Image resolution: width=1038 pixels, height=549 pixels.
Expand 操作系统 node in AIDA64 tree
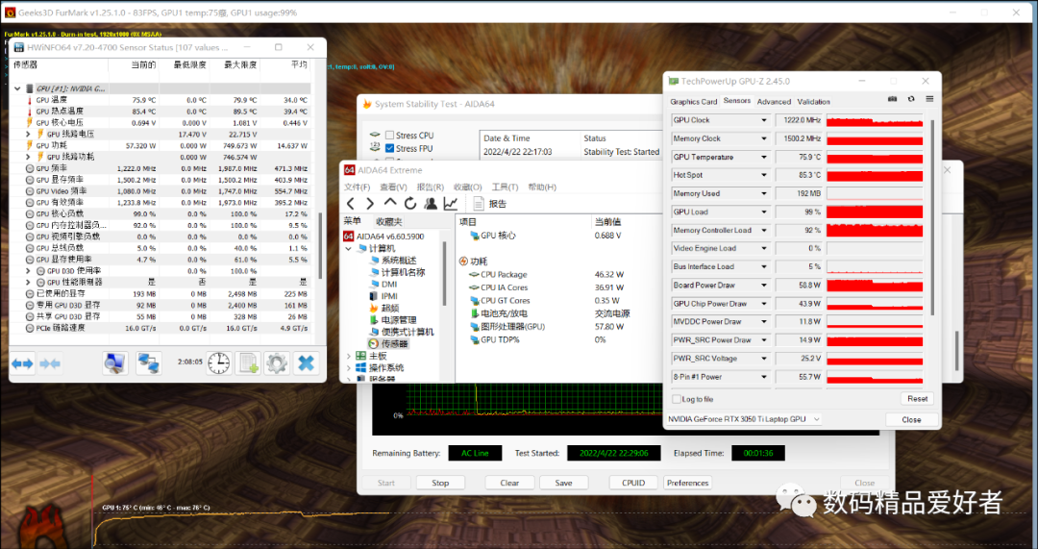click(349, 367)
